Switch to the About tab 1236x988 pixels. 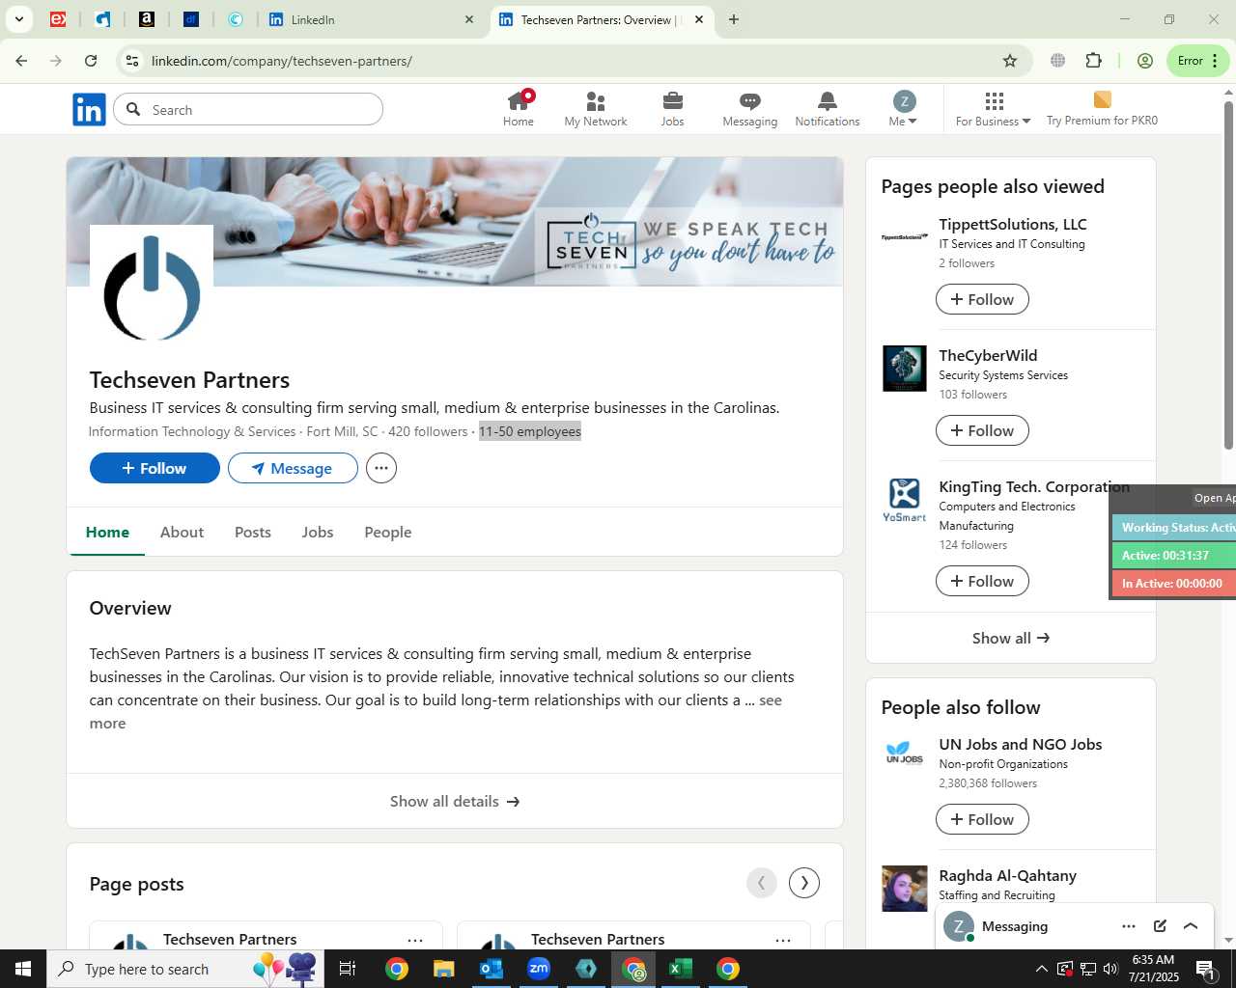[x=182, y=532]
